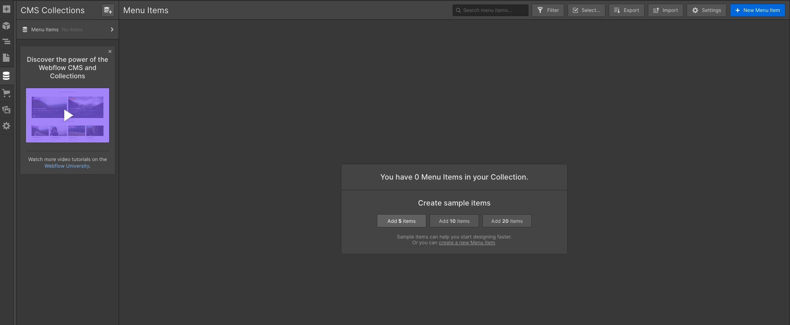790x325 pixels.
Task: Click the Select... button
Action: click(586, 10)
